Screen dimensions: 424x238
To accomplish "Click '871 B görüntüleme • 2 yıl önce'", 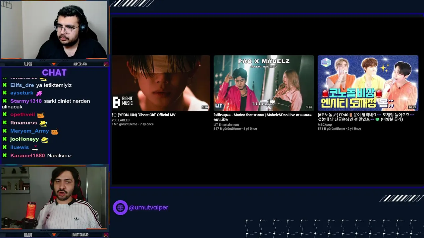I will click(339, 129).
